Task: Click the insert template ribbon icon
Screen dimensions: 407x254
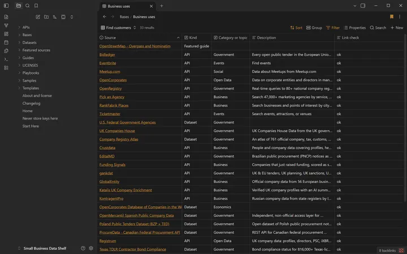Action: click(6, 51)
